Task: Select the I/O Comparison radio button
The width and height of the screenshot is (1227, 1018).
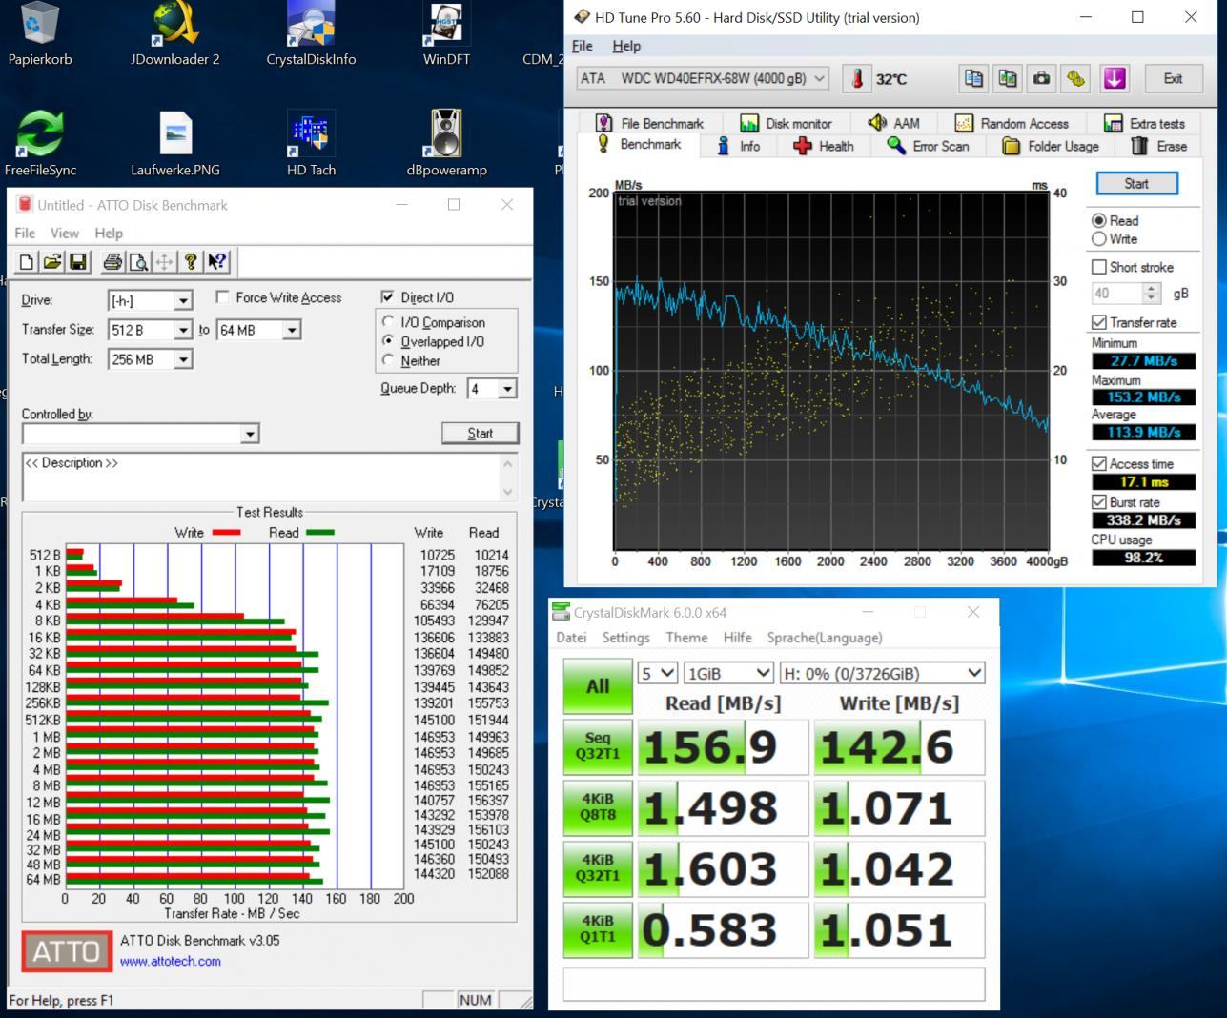Action: click(388, 322)
